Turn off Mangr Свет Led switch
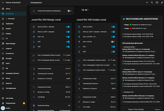The height and width of the screenshot is (111, 164). (68, 37)
